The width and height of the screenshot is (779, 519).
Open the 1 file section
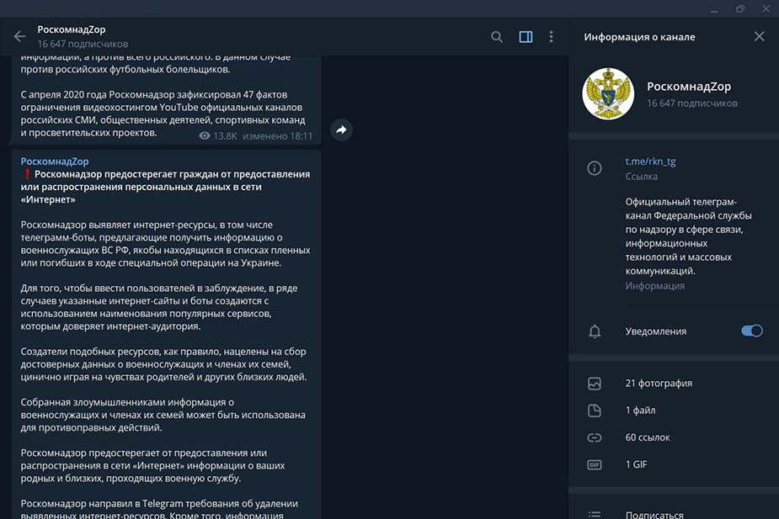[x=640, y=410]
